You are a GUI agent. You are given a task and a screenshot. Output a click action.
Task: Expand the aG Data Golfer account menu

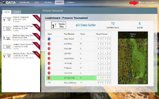[x=149, y=2]
